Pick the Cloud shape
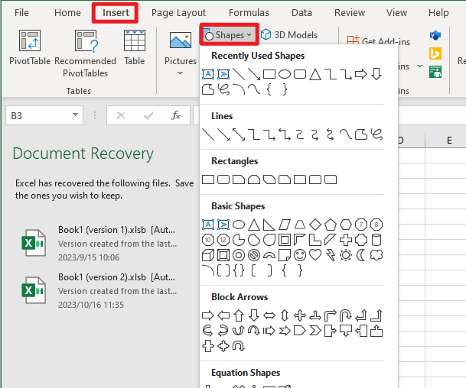Screen dimensions: 466x388 pyautogui.click(x=376, y=255)
